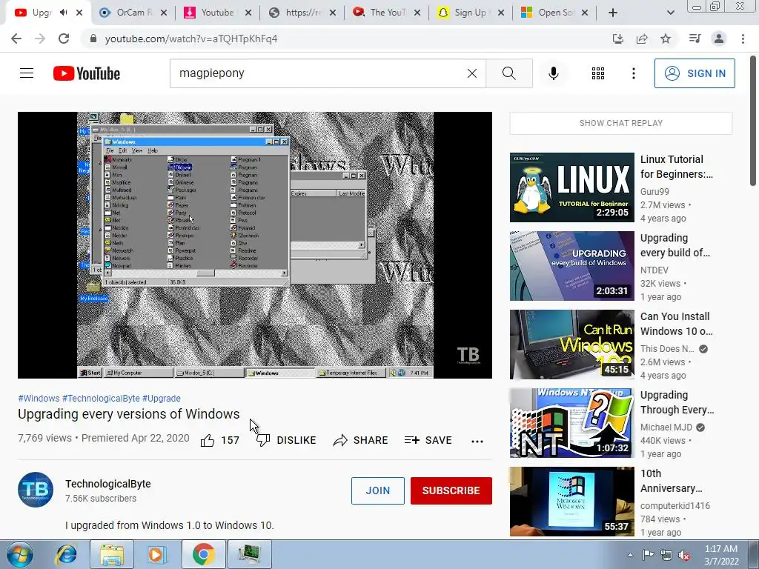
Task: Show hidden tray icons arrow
Action: click(630, 555)
